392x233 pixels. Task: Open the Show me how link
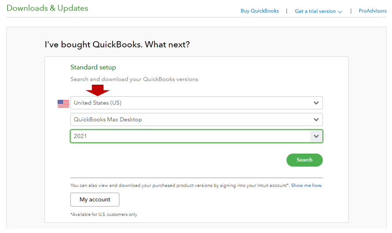point(307,185)
